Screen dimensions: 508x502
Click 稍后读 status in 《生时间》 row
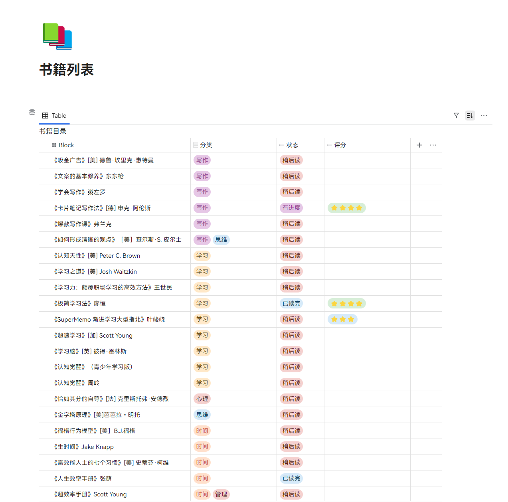click(291, 447)
